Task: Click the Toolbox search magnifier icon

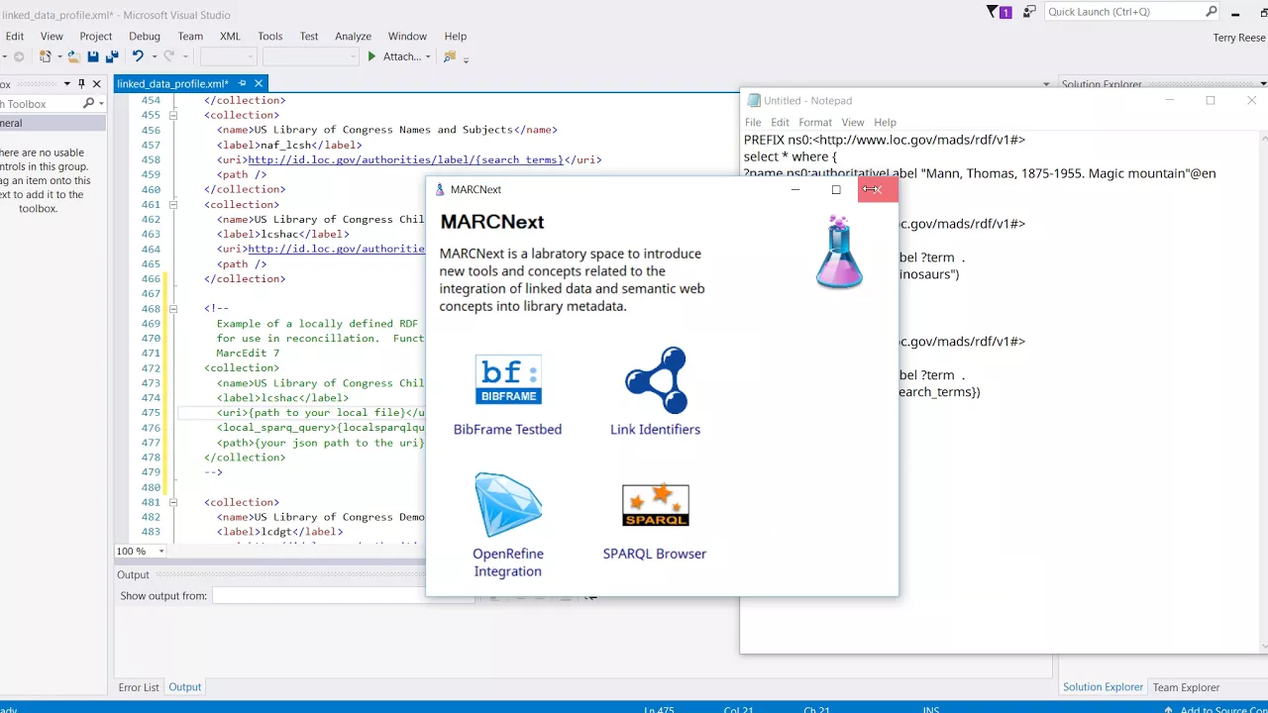Action: 88,103
